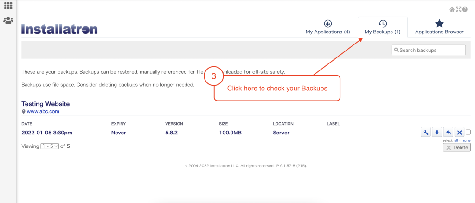The width and height of the screenshot is (475, 203).
Task: Focus the Search backups field
Action: click(x=428, y=50)
